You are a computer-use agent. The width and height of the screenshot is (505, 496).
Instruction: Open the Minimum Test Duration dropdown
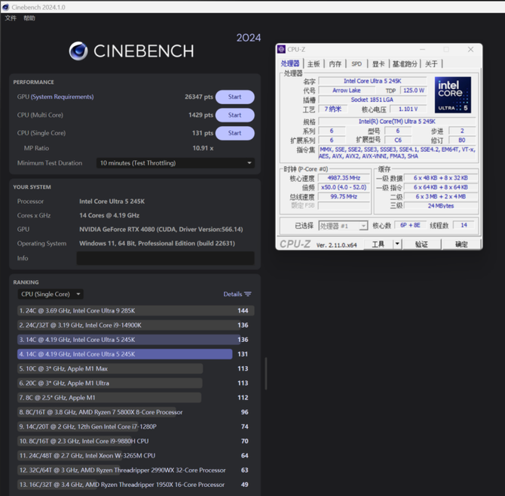coord(176,163)
